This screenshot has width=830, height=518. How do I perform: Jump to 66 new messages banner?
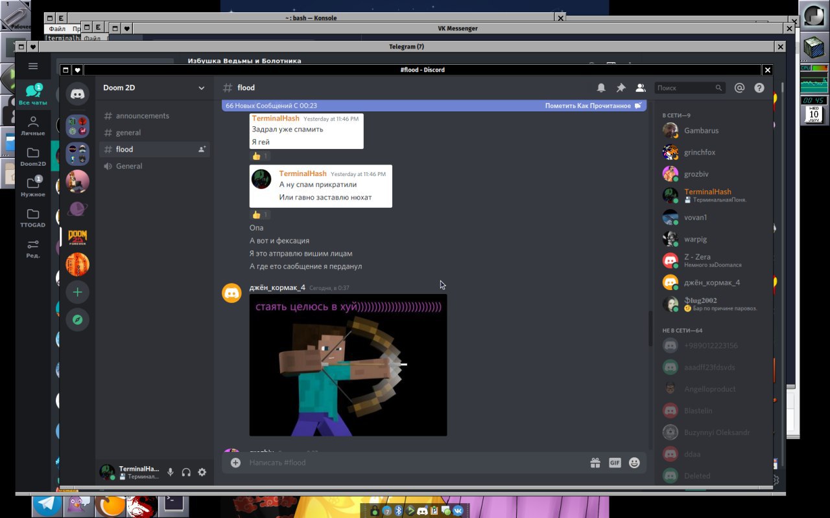[x=434, y=106]
